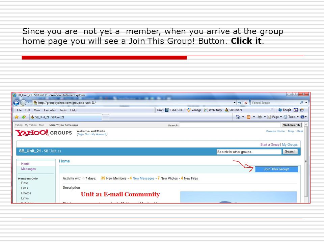Click the Refresh page icon
324x243 pixels.
240,103
